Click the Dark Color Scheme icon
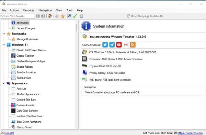This screenshot has height=135, width=206. (x=13, y=111)
